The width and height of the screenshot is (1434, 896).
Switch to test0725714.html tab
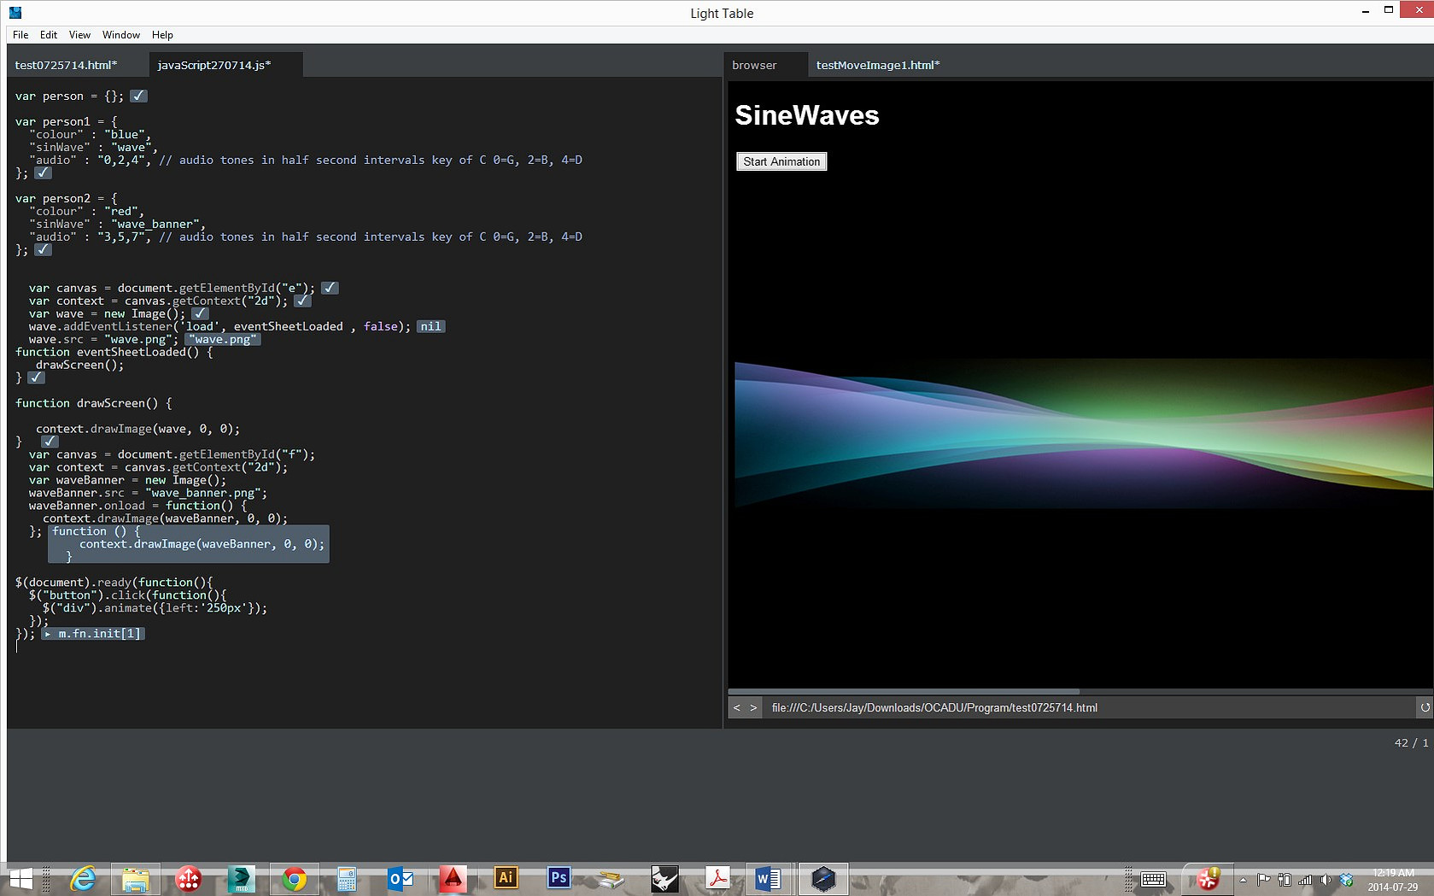pyautogui.click(x=67, y=65)
